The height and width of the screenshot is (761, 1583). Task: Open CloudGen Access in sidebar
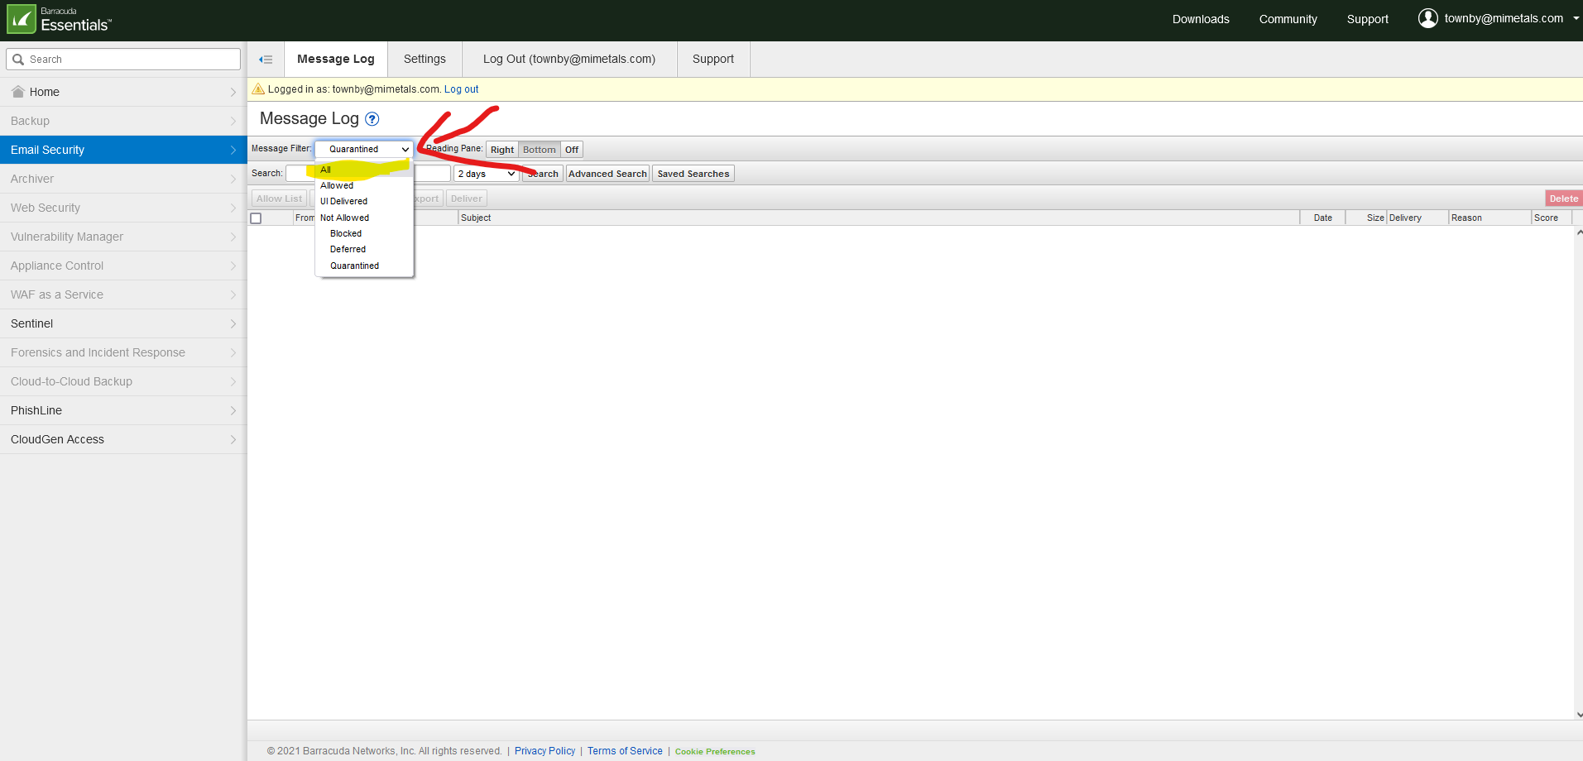(123, 439)
